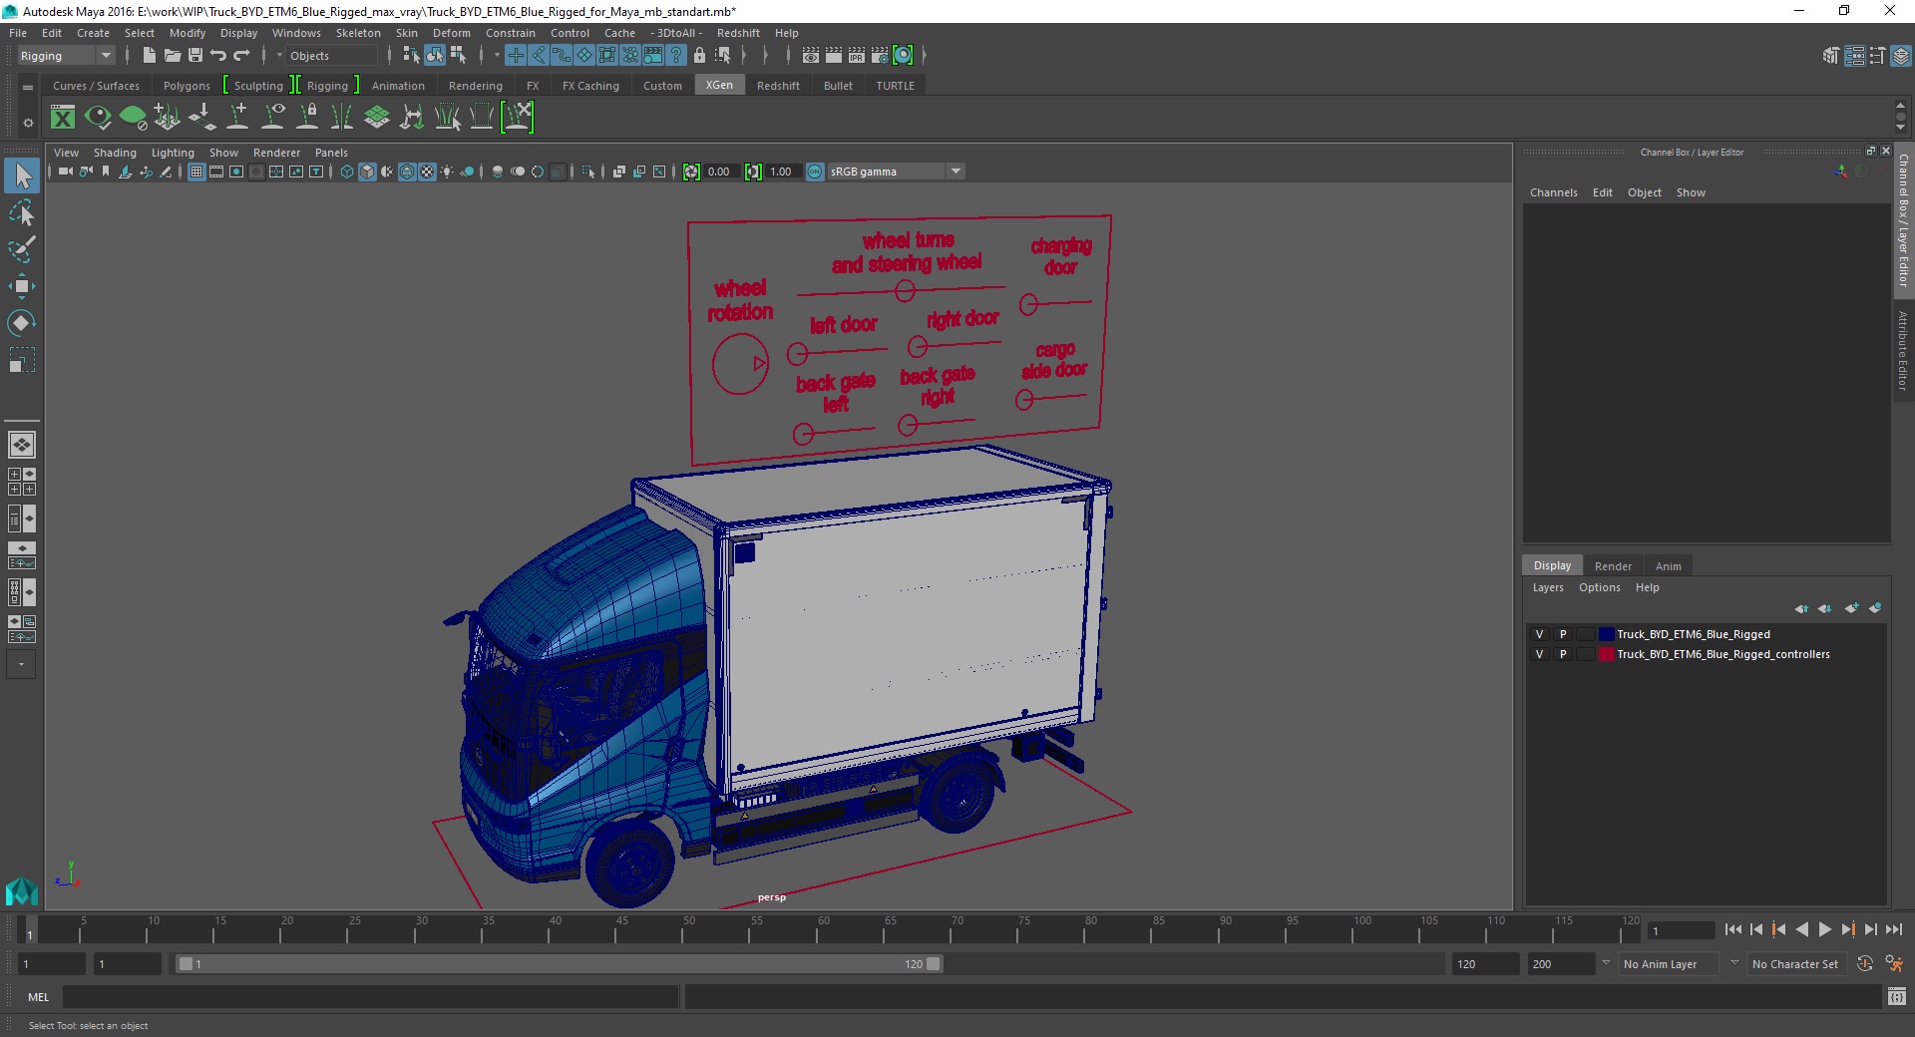1915x1037 pixels.
Task: Switch to the Polygons shelf tab
Action: click(187, 86)
